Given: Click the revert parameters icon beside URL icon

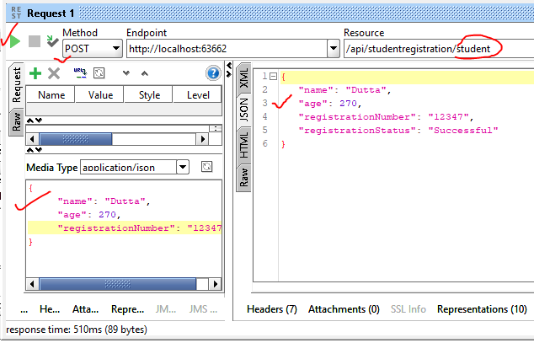Looking at the screenshot, I should pos(99,72).
